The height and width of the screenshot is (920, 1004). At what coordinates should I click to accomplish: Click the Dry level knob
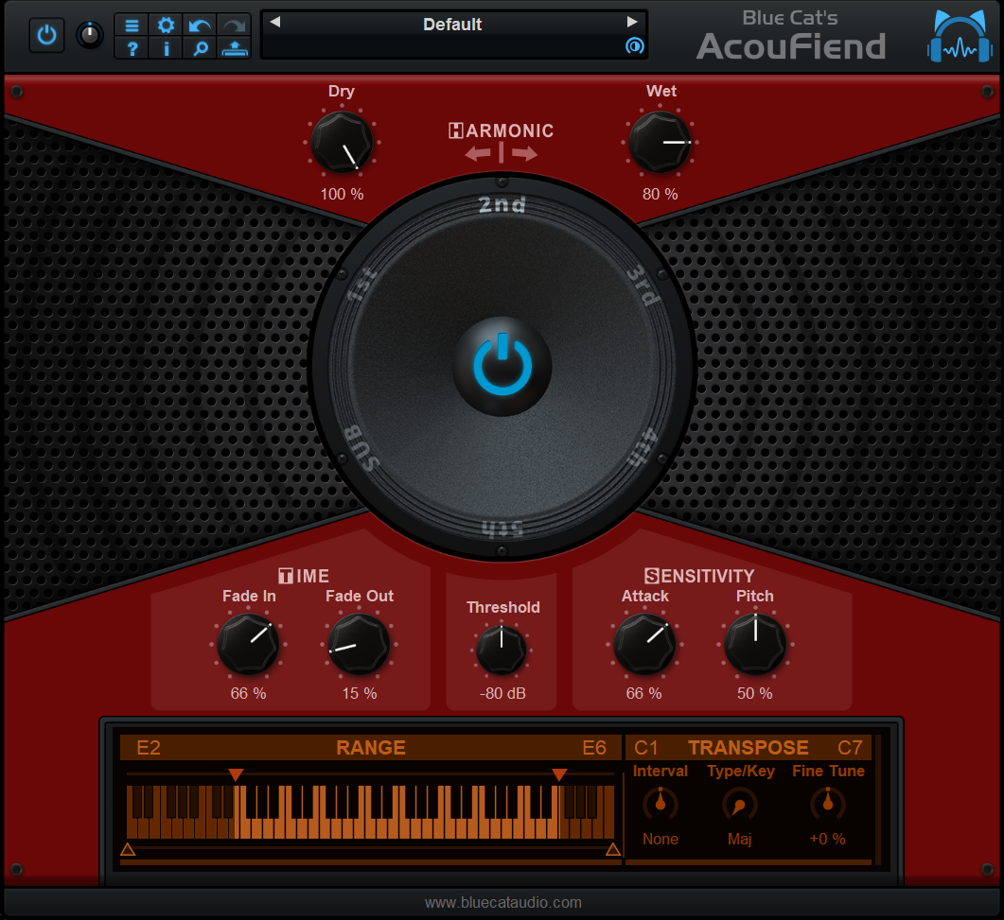(x=342, y=142)
